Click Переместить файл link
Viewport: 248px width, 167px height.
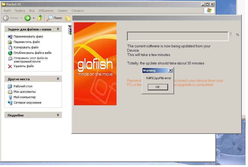pos(27,42)
